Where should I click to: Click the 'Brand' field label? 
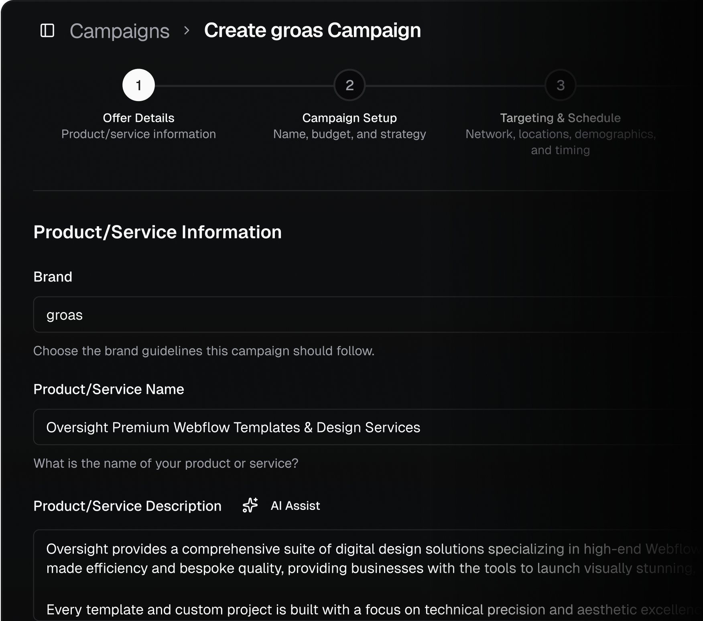pyautogui.click(x=53, y=277)
